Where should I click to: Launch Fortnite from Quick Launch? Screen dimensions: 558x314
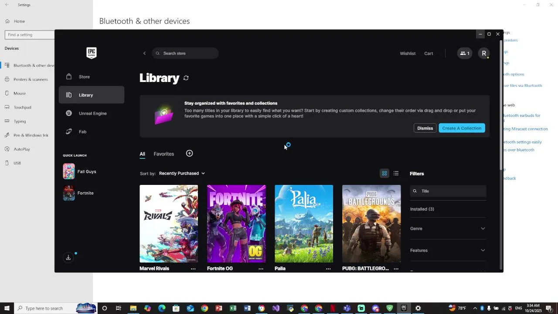[79, 193]
